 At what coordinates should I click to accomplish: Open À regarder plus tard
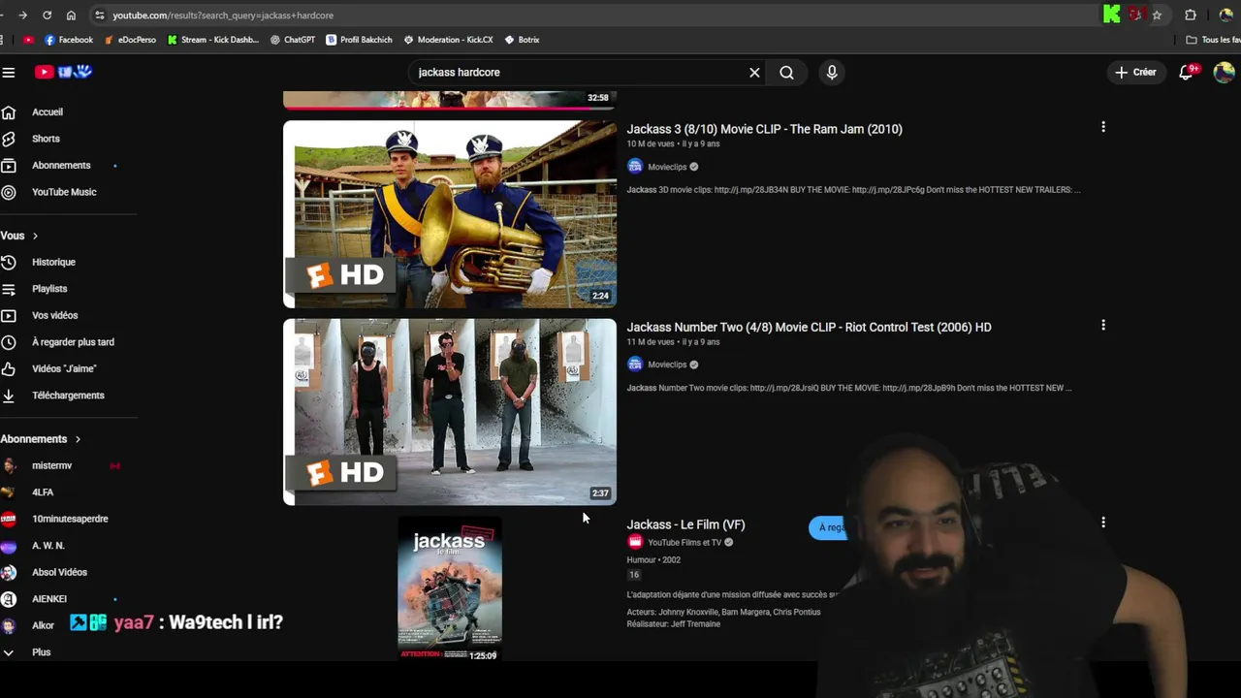click(73, 342)
